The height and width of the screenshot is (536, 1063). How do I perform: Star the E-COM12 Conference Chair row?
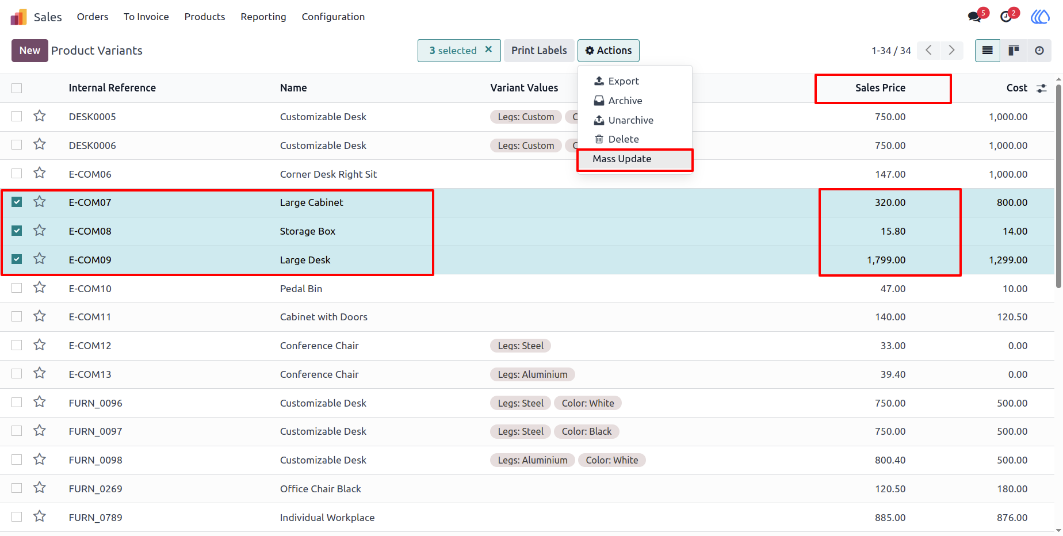click(40, 345)
